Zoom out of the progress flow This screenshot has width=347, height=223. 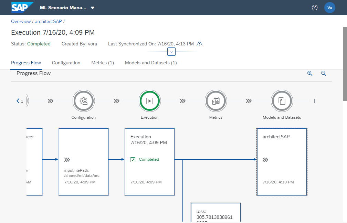coord(323,73)
